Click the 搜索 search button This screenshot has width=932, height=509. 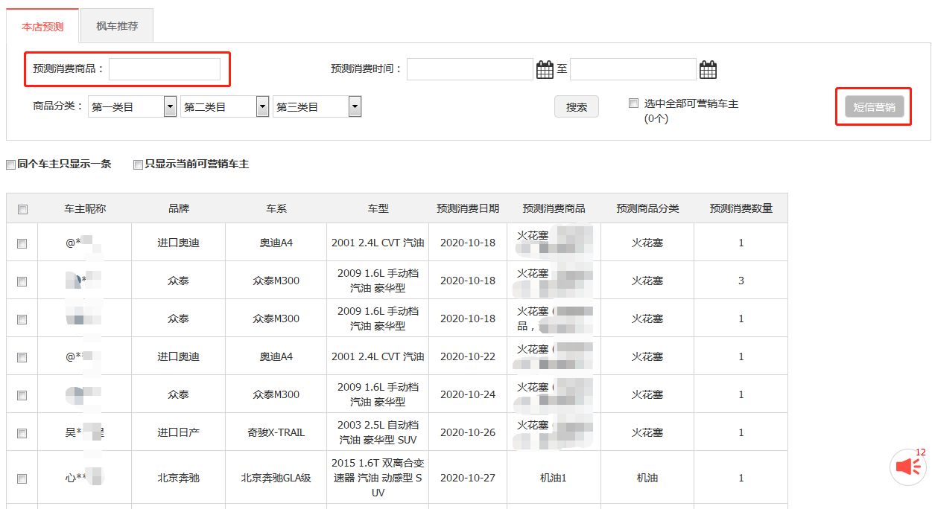click(x=576, y=107)
